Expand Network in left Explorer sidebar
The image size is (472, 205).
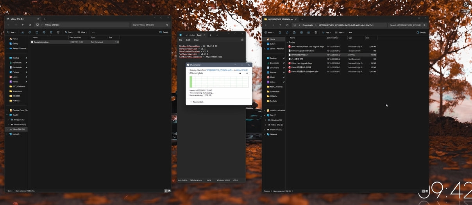pos(7,134)
